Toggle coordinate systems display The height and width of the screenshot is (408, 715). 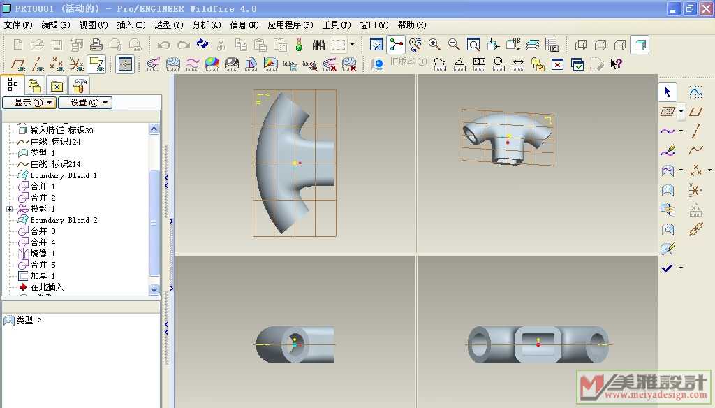(77, 64)
